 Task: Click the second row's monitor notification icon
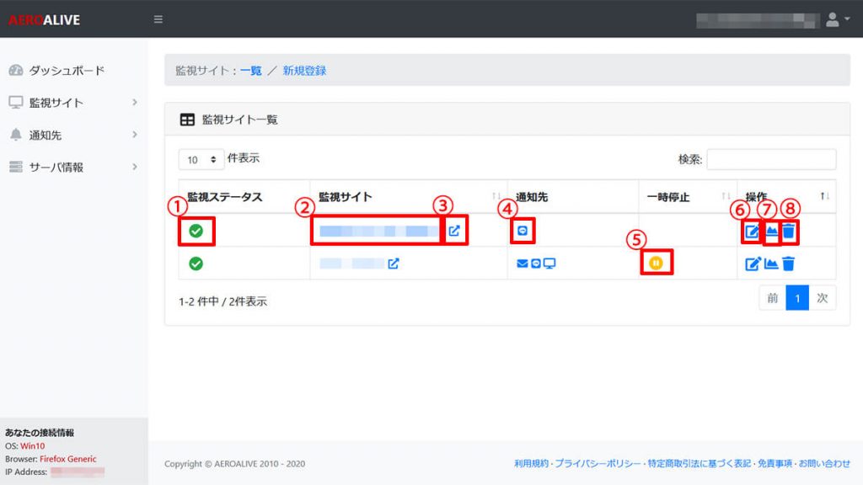[549, 264]
